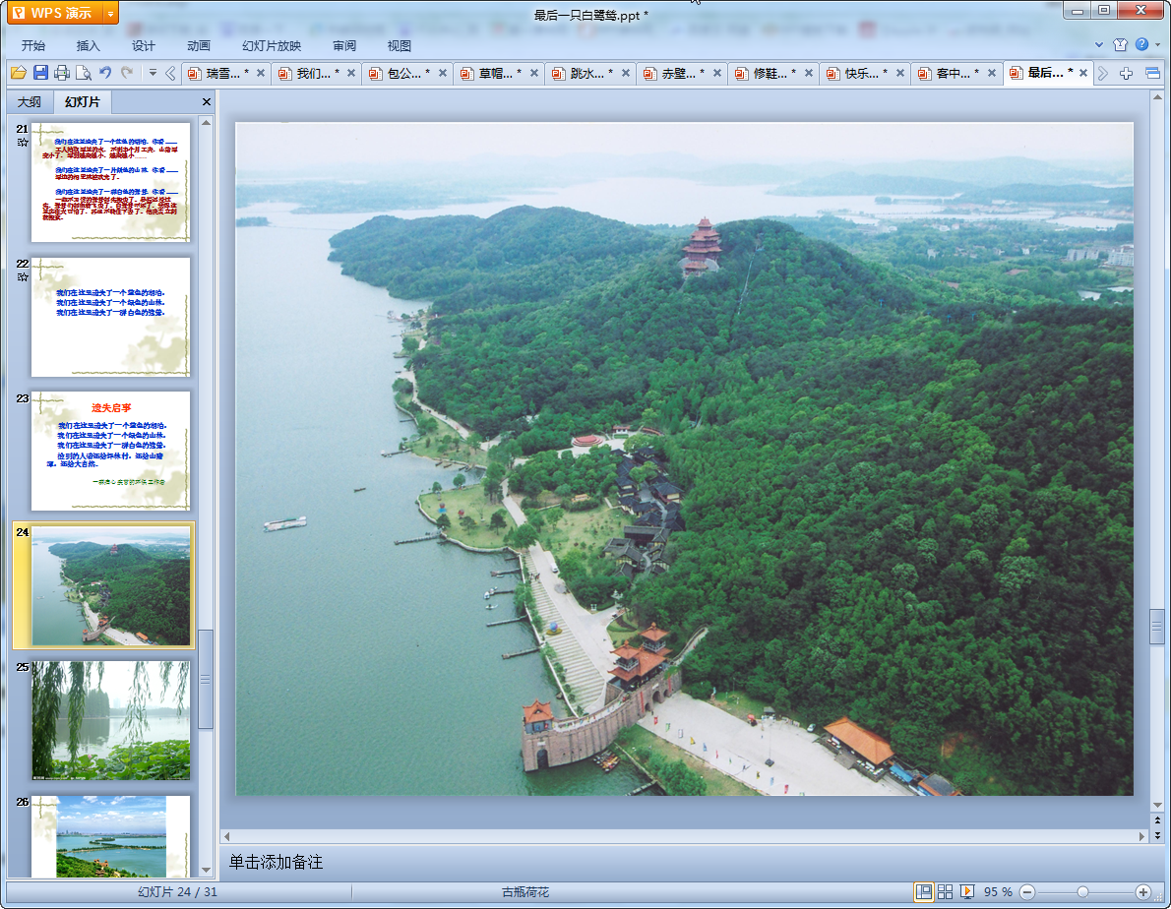Open the help button dropdown arrow
The height and width of the screenshot is (909, 1171).
[1157, 45]
